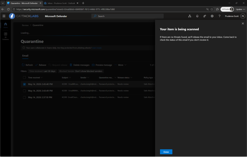This screenshot has width=247, height=157.
Task: Open the notifications bell icon
Action: pyautogui.click(x=197, y=16)
